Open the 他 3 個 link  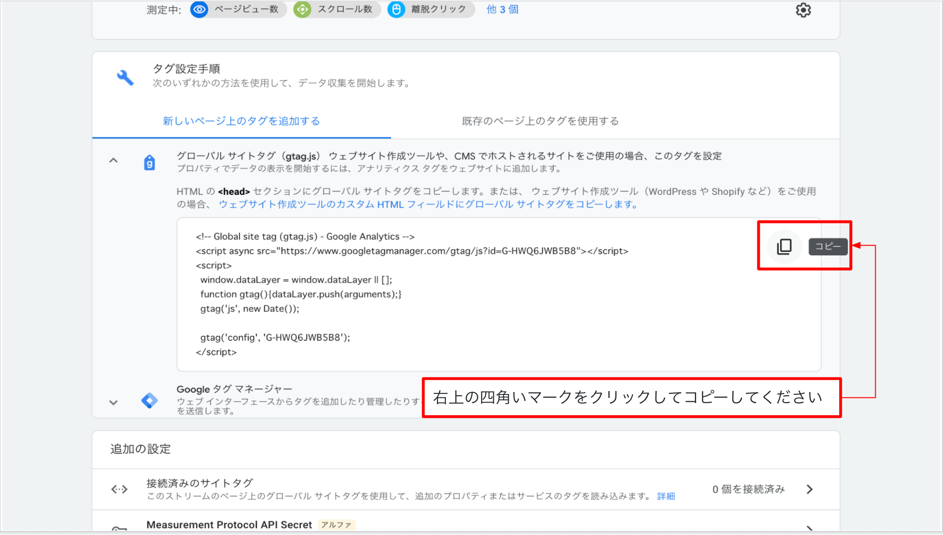(502, 9)
